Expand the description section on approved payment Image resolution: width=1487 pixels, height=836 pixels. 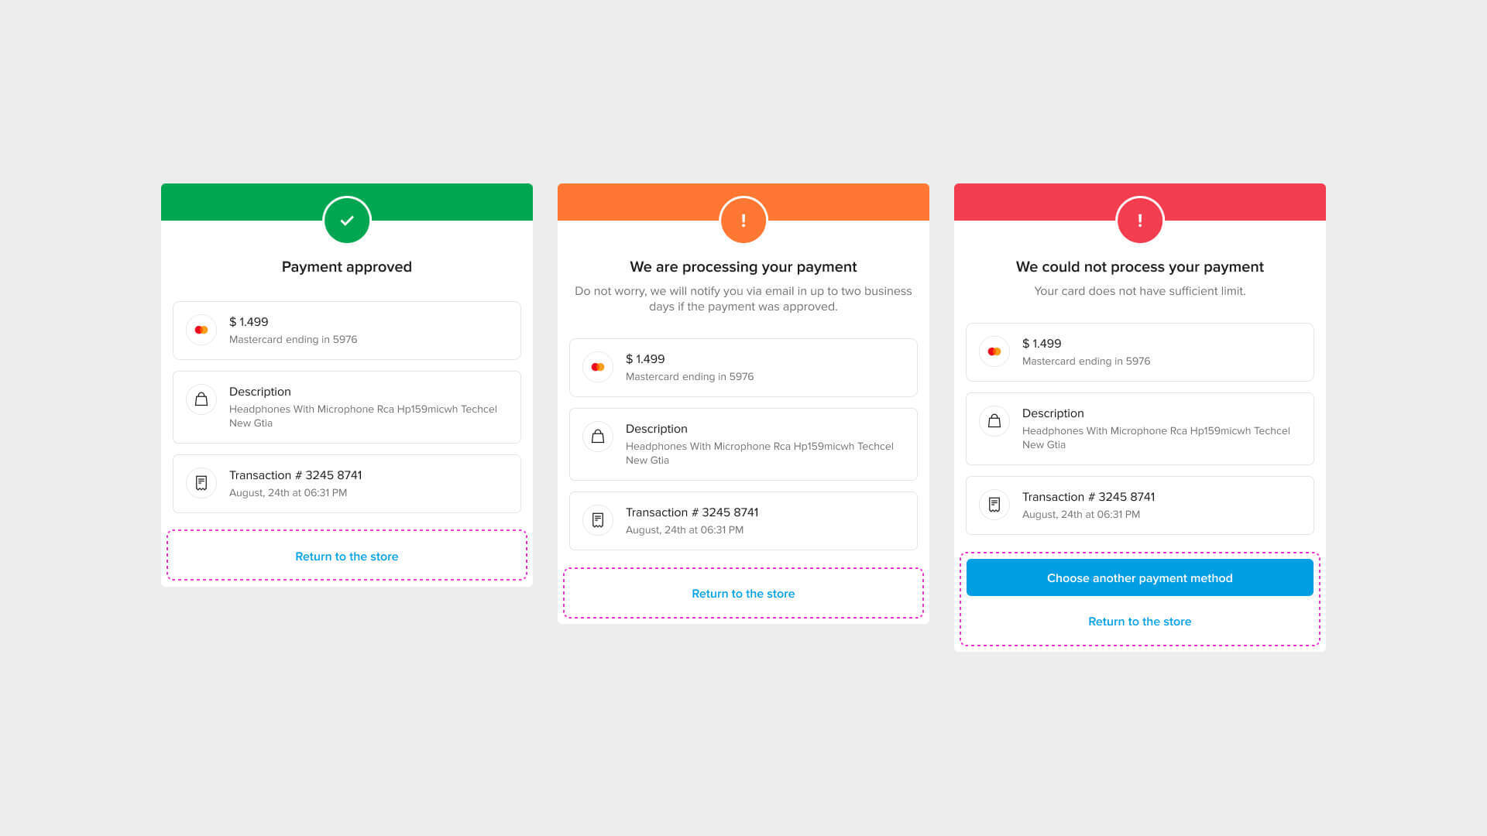pos(346,406)
